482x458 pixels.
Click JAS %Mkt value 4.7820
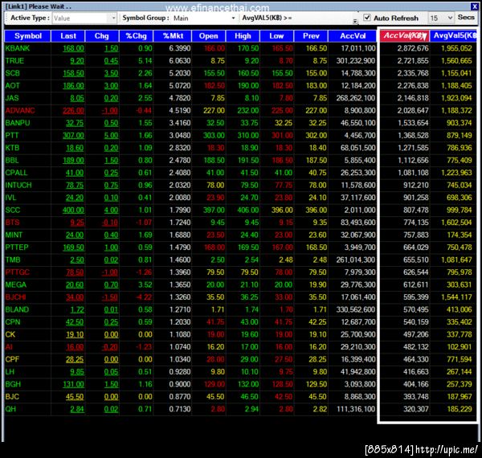[x=179, y=98]
